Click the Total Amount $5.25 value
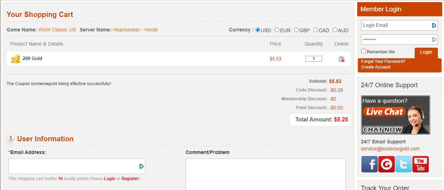Screen dimensions: 444x190 pyautogui.click(x=341, y=120)
